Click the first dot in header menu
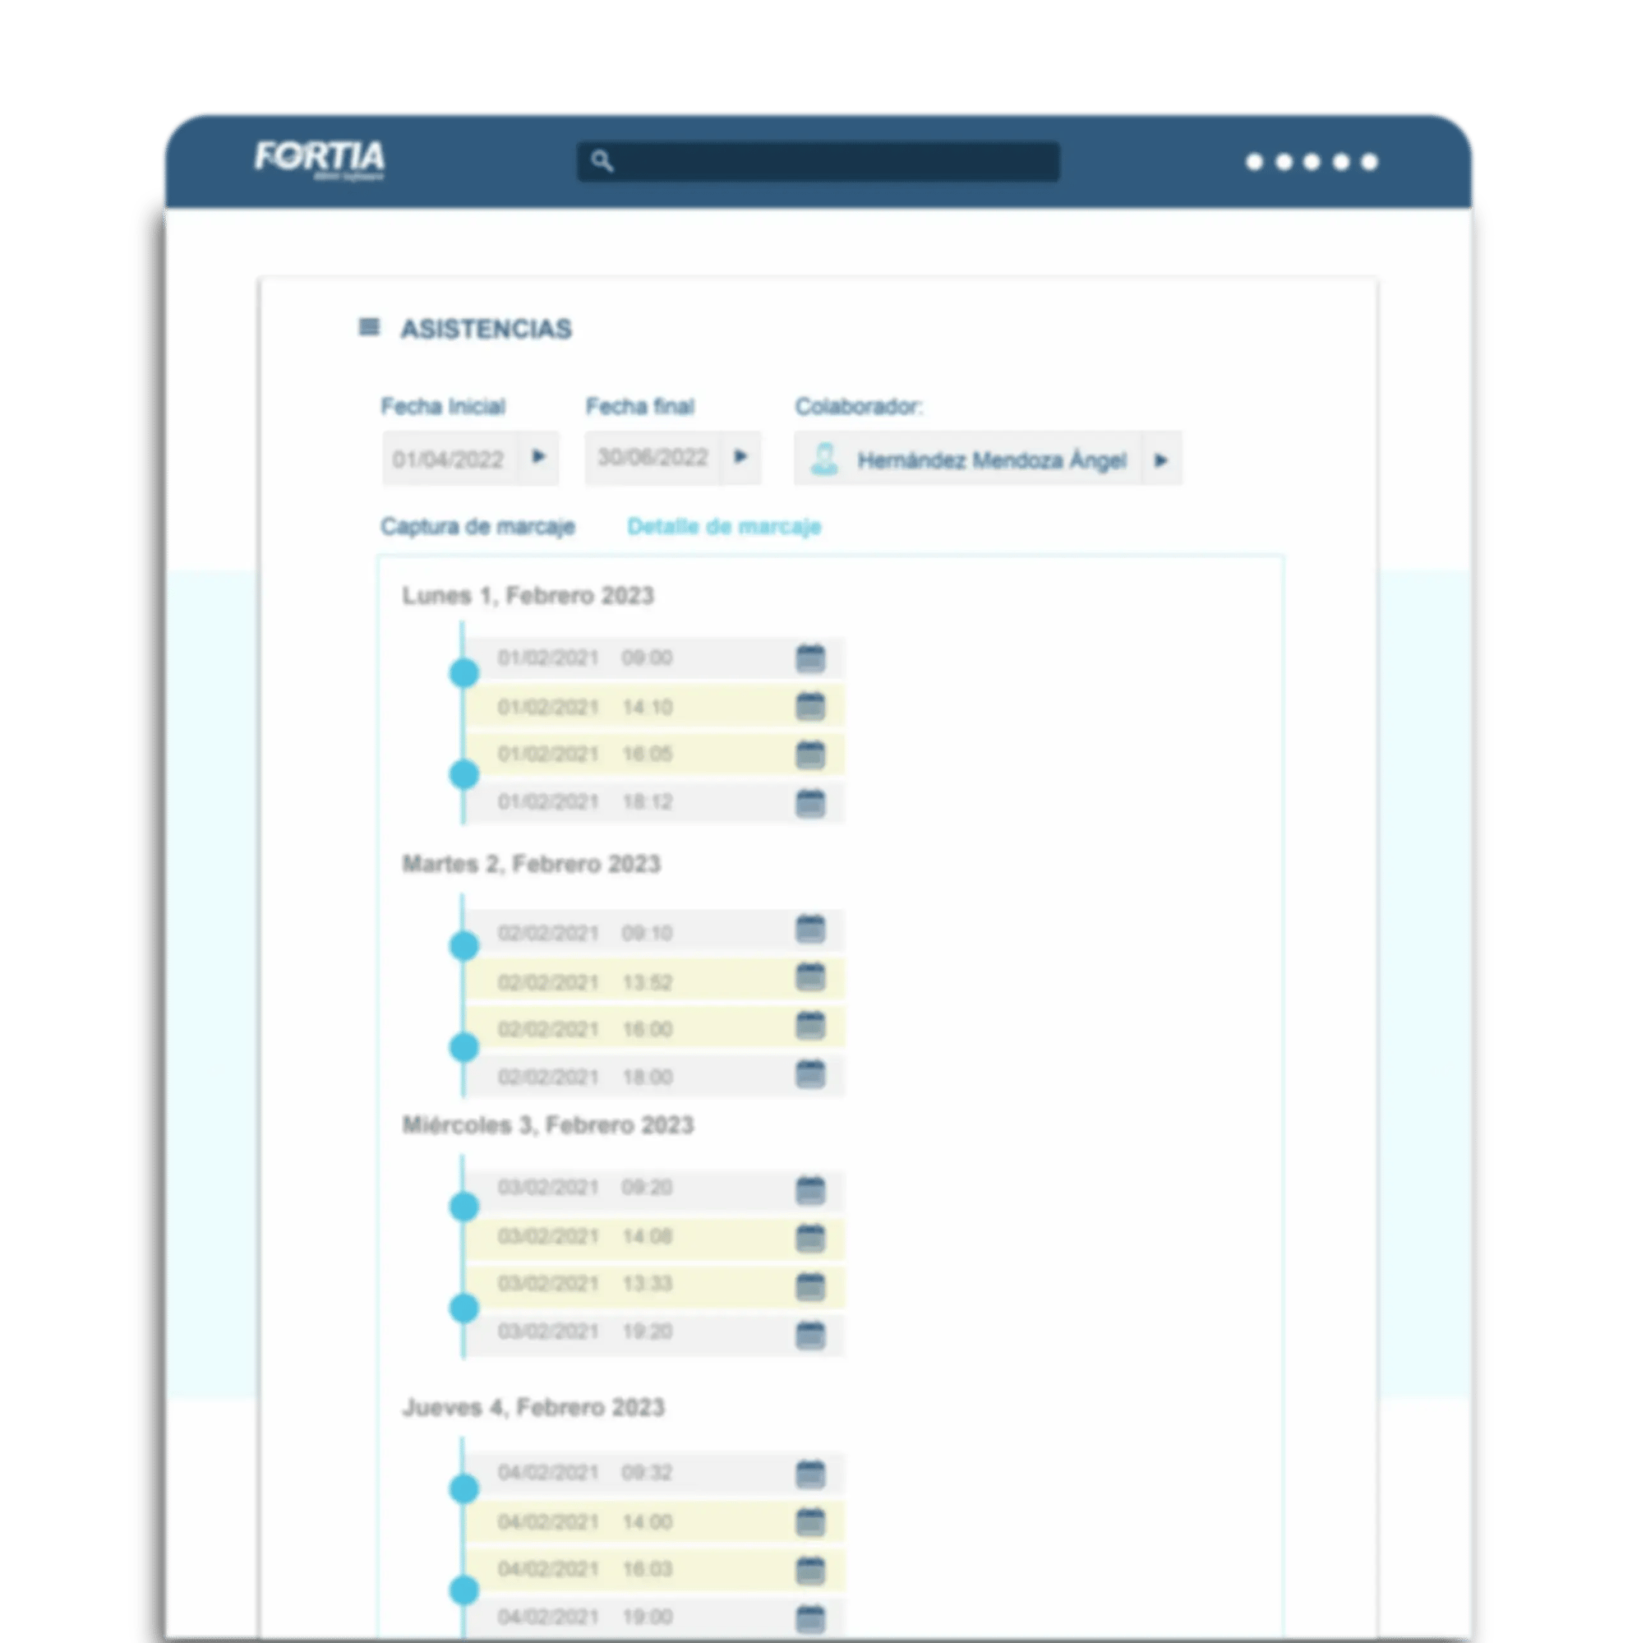 click(x=1253, y=162)
